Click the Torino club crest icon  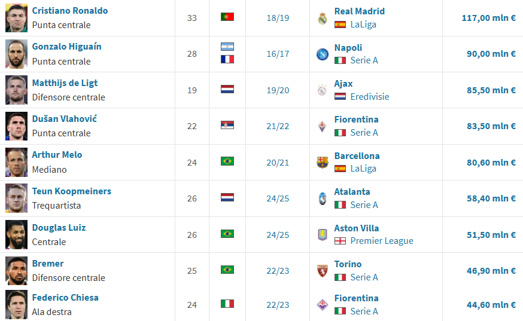click(x=322, y=271)
